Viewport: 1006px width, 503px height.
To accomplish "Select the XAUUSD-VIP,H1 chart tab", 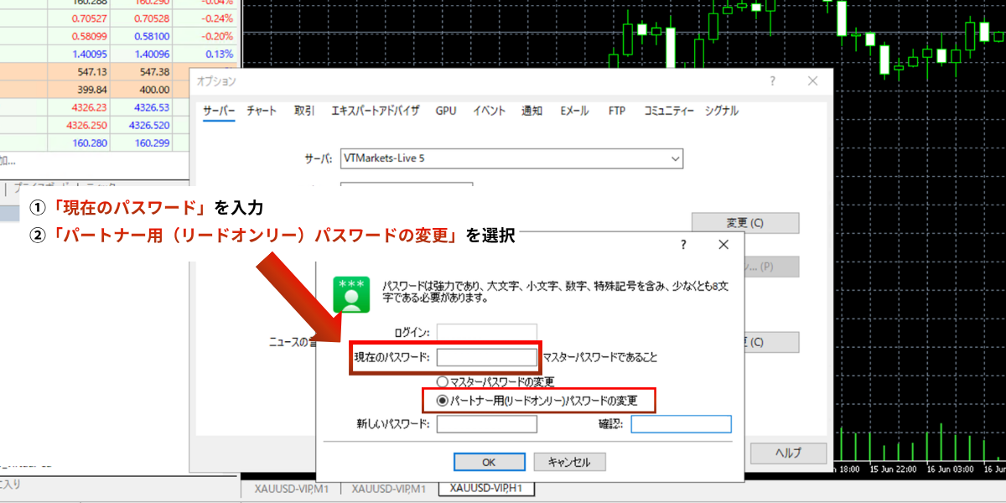I will [487, 488].
